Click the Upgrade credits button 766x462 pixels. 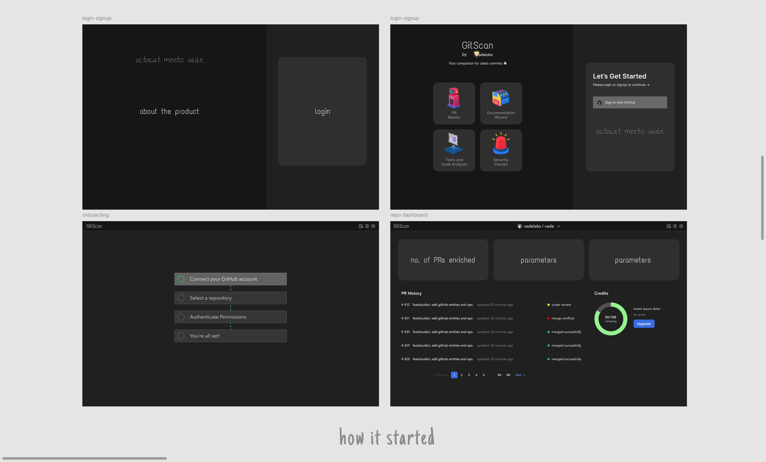coord(644,324)
